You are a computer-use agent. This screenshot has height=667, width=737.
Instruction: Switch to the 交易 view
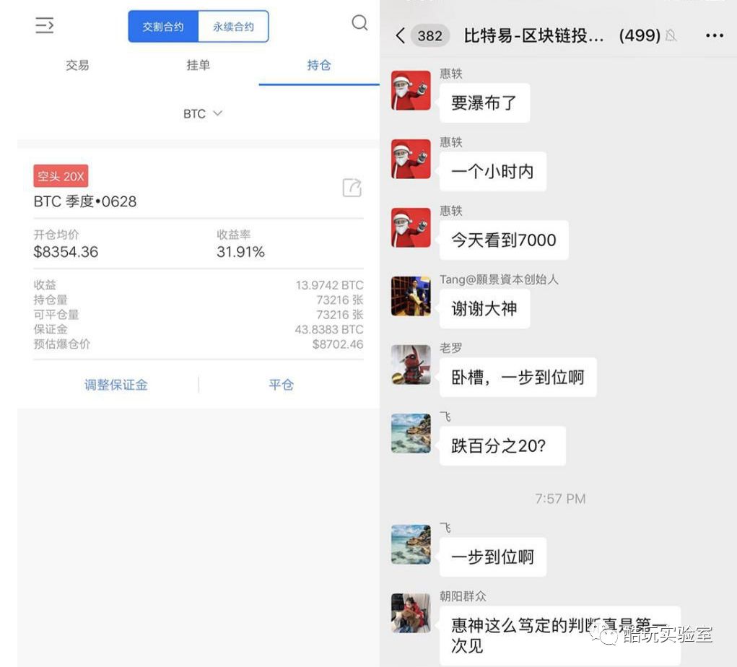pos(78,65)
